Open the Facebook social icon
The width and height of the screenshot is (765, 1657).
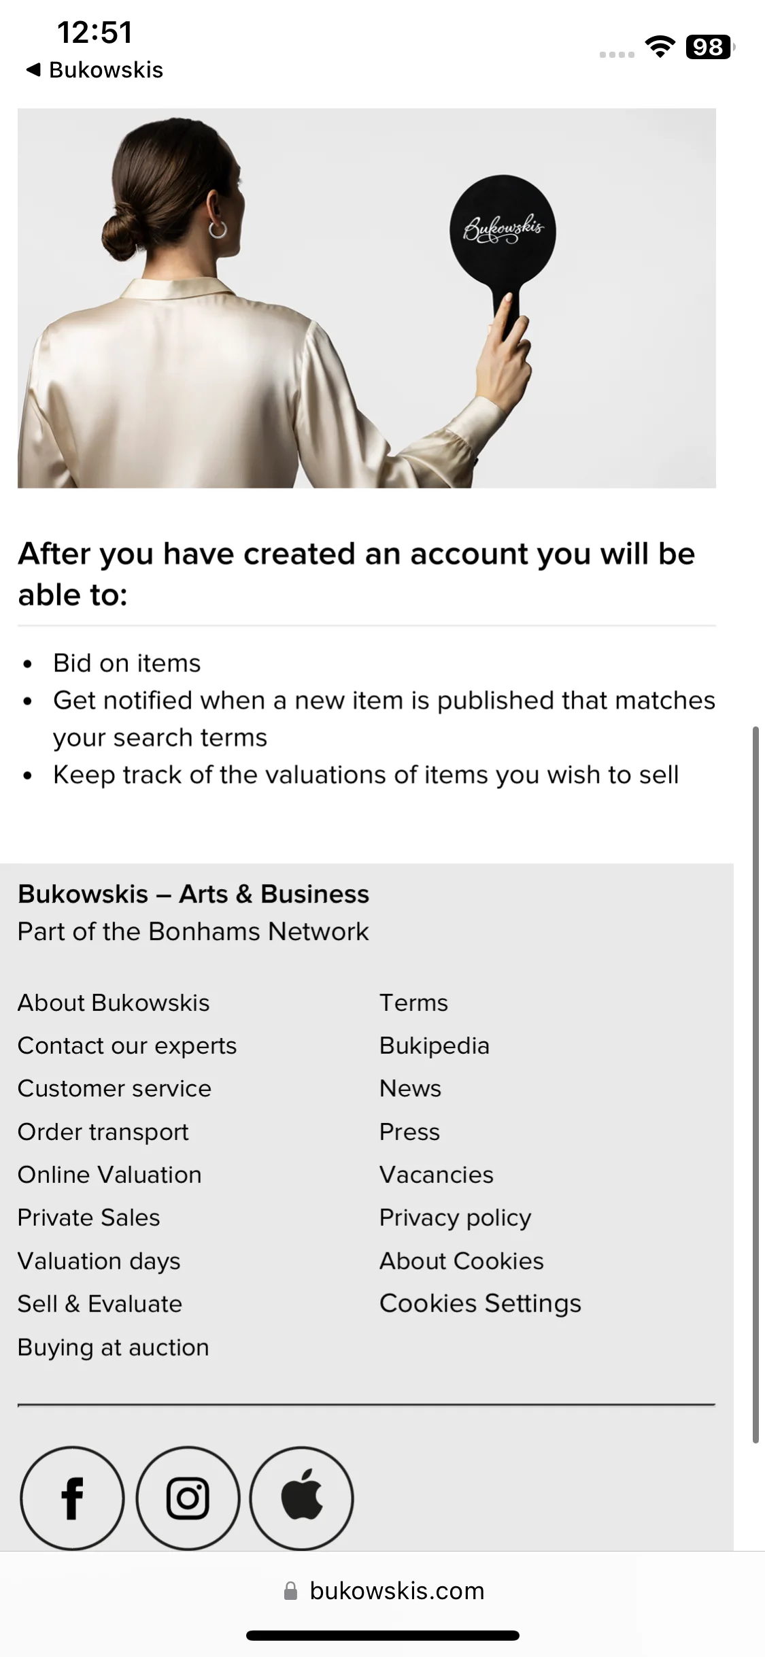coord(72,1498)
